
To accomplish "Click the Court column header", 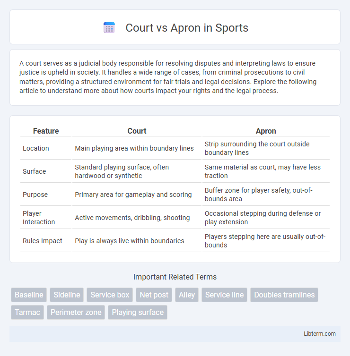I will (137, 131).
